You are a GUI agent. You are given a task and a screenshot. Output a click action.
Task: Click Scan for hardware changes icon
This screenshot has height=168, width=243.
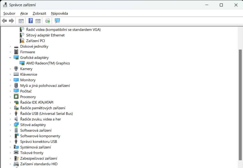(57, 21)
